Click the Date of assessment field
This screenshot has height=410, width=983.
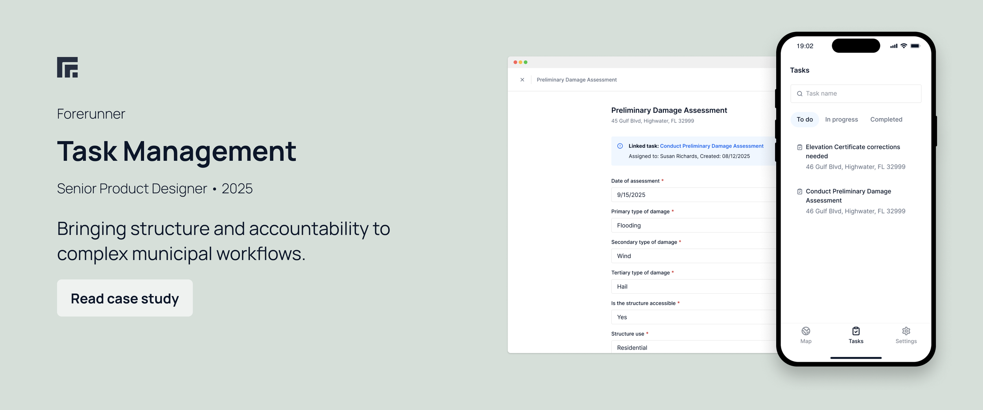pos(694,195)
